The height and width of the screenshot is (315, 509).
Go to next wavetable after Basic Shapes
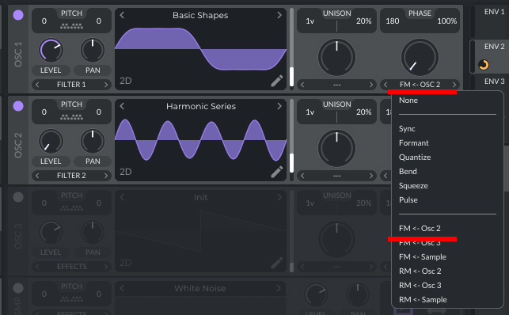pos(279,15)
